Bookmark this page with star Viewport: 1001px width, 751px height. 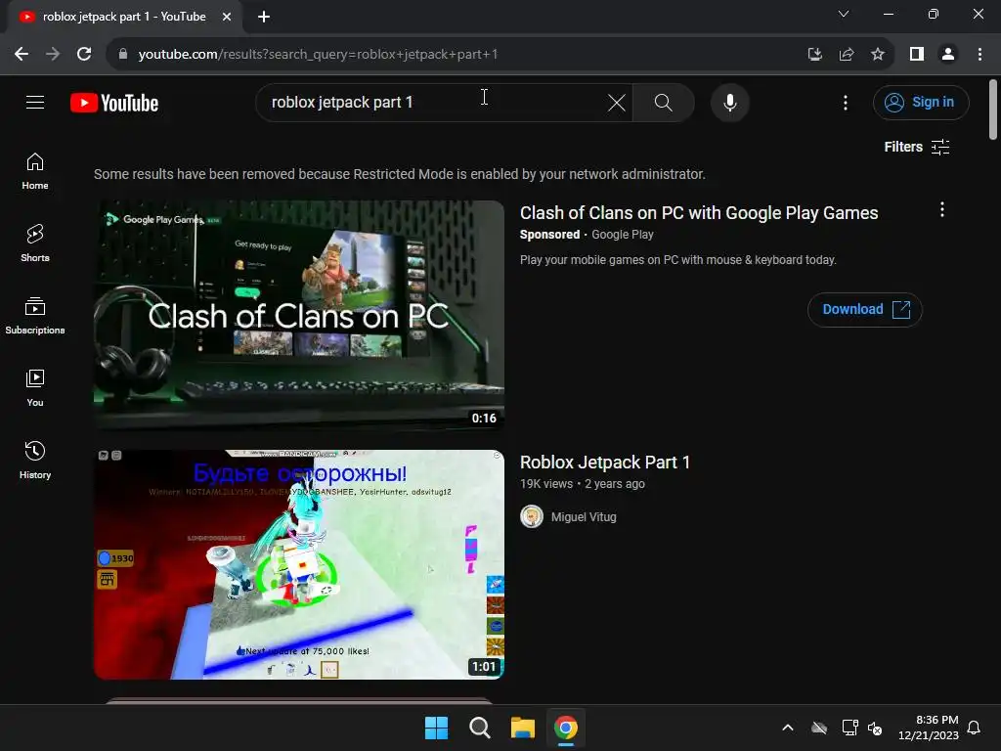click(x=878, y=55)
